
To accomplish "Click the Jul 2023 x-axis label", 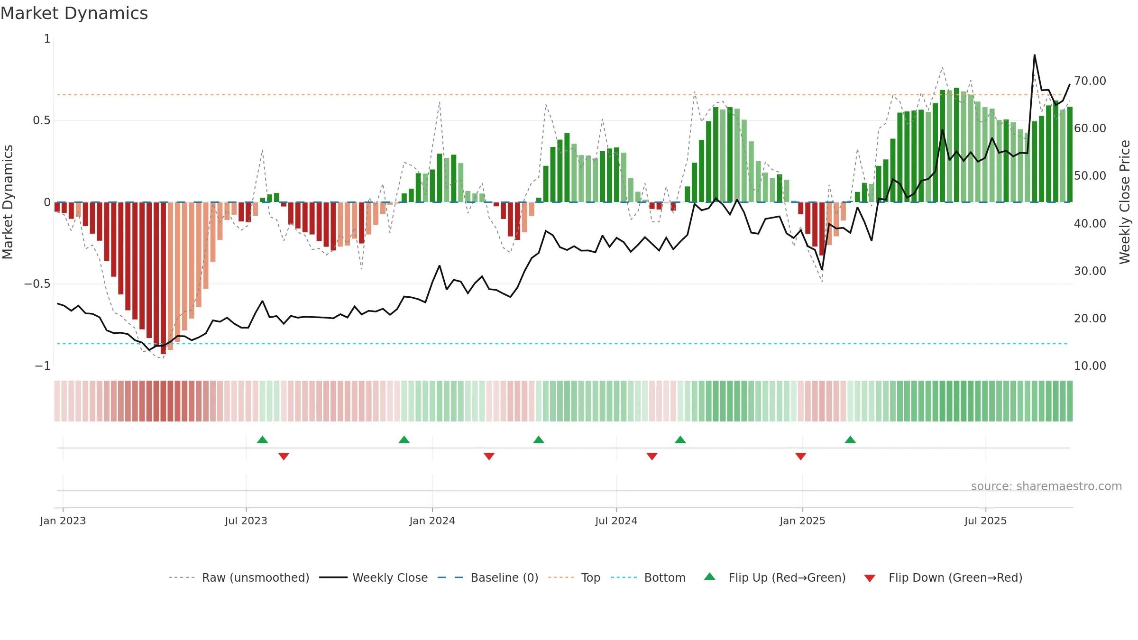I will [x=246, y=521].
